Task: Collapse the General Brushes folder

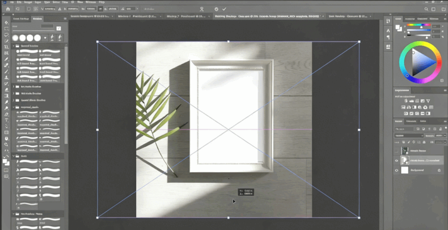Action: (x=13, y=46)
